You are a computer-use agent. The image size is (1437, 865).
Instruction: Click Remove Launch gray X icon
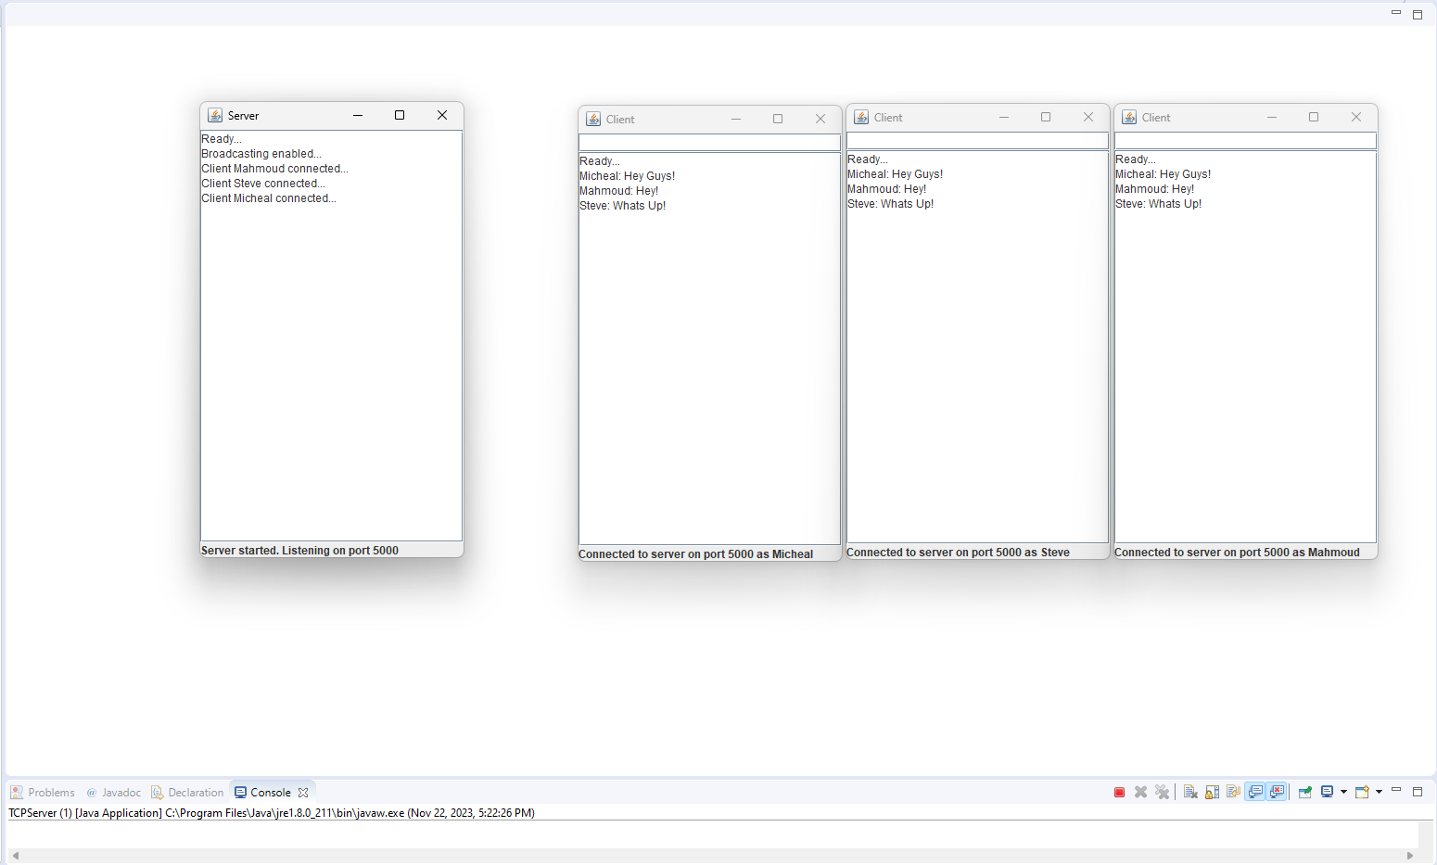[1141, 792]
